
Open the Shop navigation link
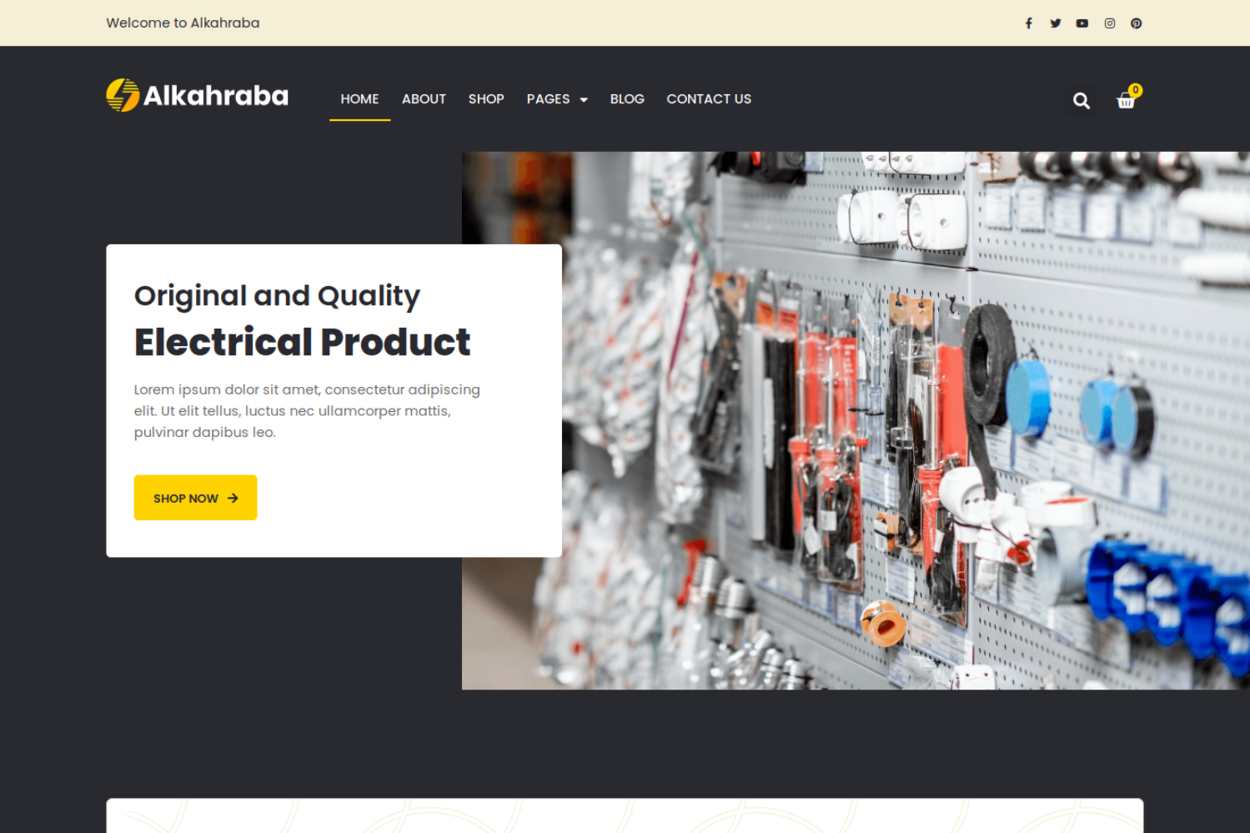(x=486, y=98)
